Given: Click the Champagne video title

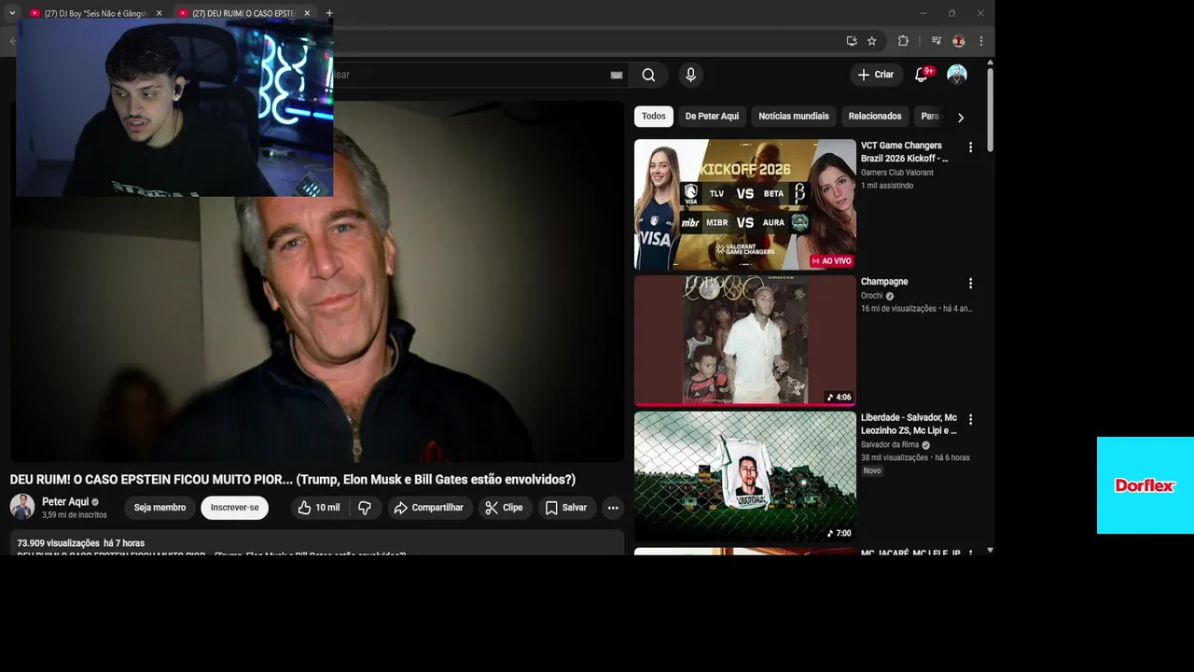Looking at the screenshot, I should point(884,282).
